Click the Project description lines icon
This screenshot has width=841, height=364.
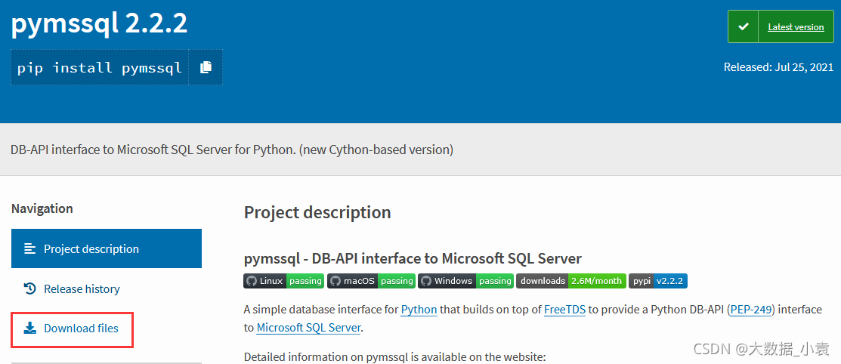tap(30, 248)
